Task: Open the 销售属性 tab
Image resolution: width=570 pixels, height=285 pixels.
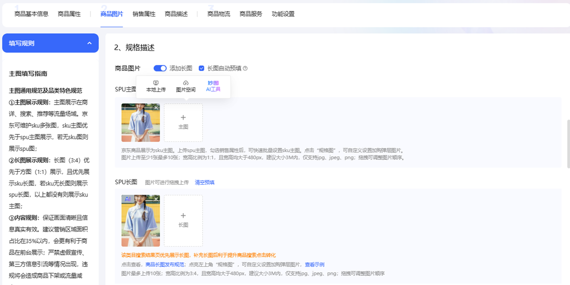Action: pyautogui.click(x=144, y=14)
